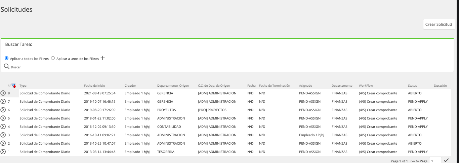
Task: Sort by the Departamento_Origen column header
Action: pyautogui.click(x=173, y=86)
